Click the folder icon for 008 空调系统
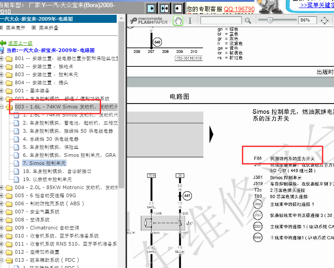This screenshot has width=334, height=268. [9, 220]
